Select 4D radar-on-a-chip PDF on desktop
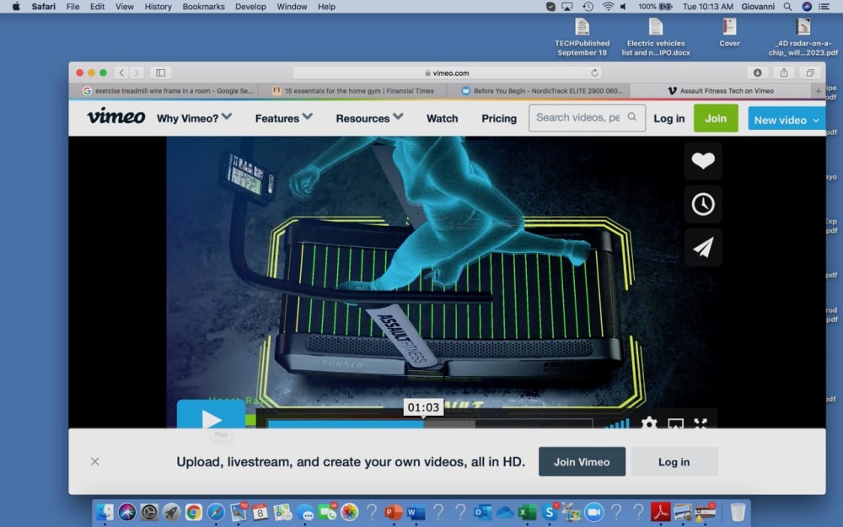843x527 pixels. (803, 36)
